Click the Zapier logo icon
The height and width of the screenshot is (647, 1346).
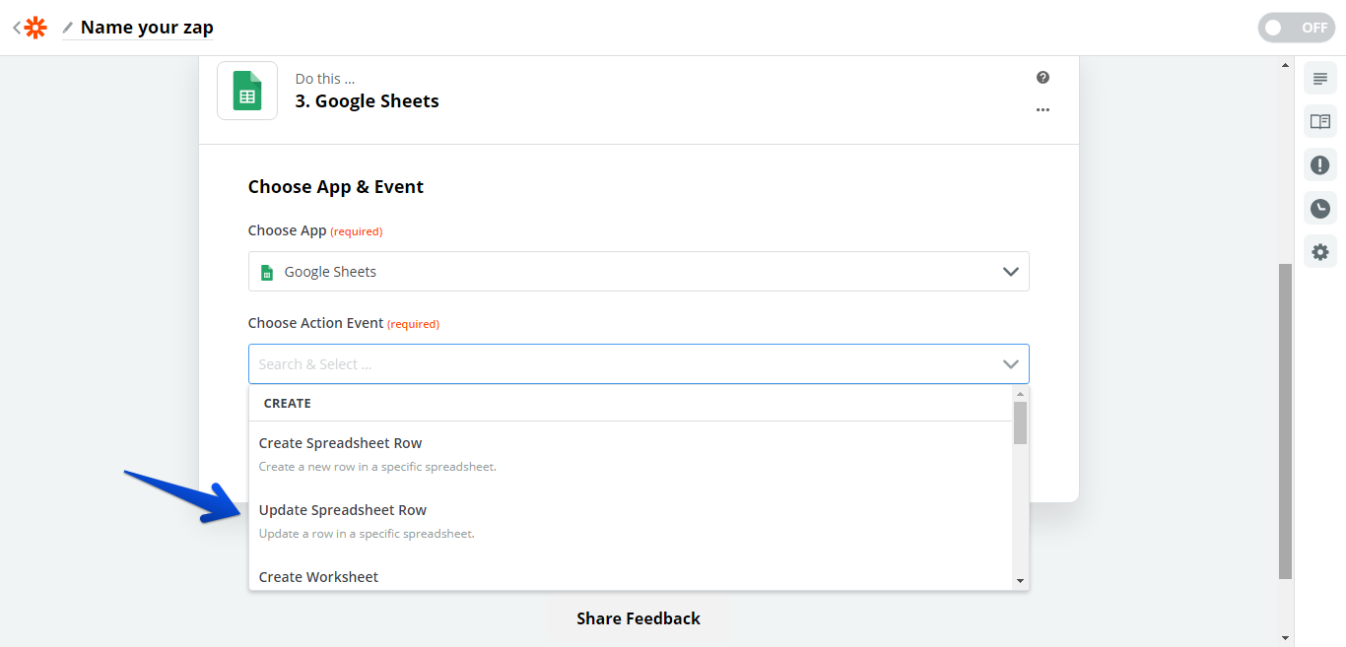pyautogui.click(x=35, y=28)
